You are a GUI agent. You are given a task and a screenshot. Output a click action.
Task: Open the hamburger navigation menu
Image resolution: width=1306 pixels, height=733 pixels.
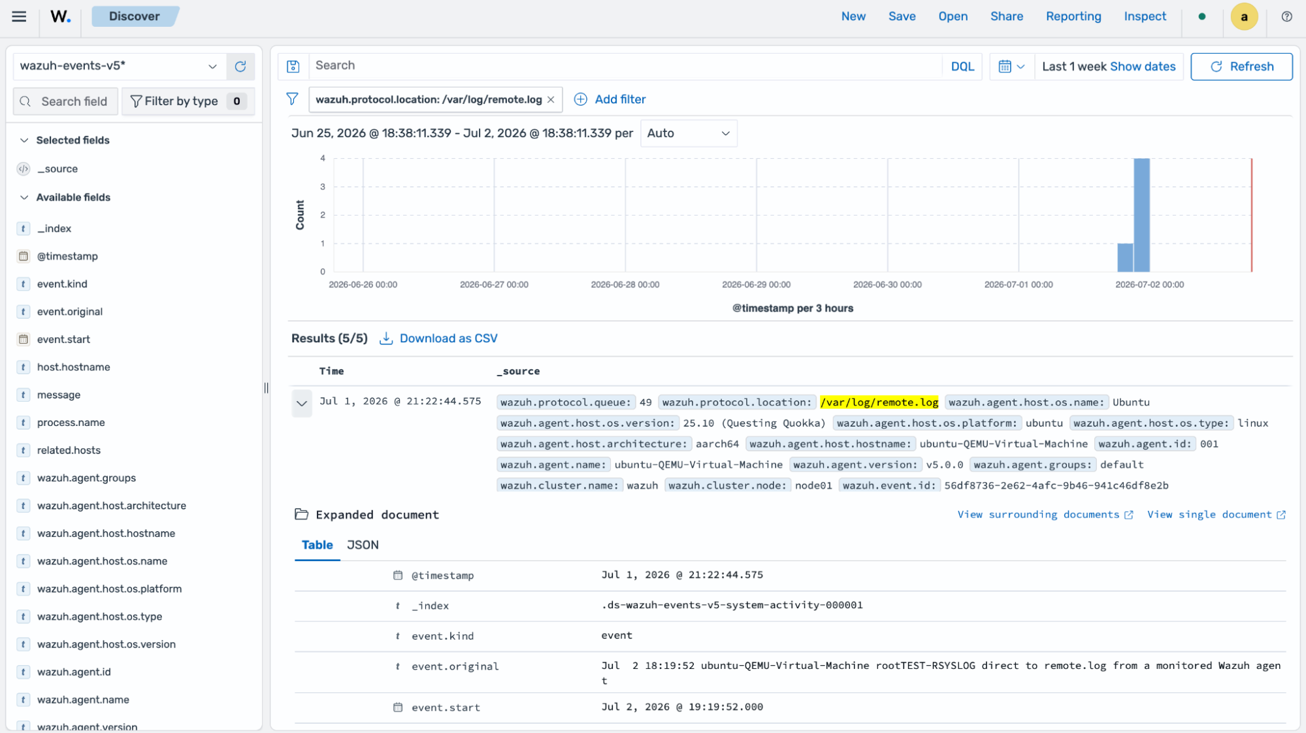coord(19,16)
